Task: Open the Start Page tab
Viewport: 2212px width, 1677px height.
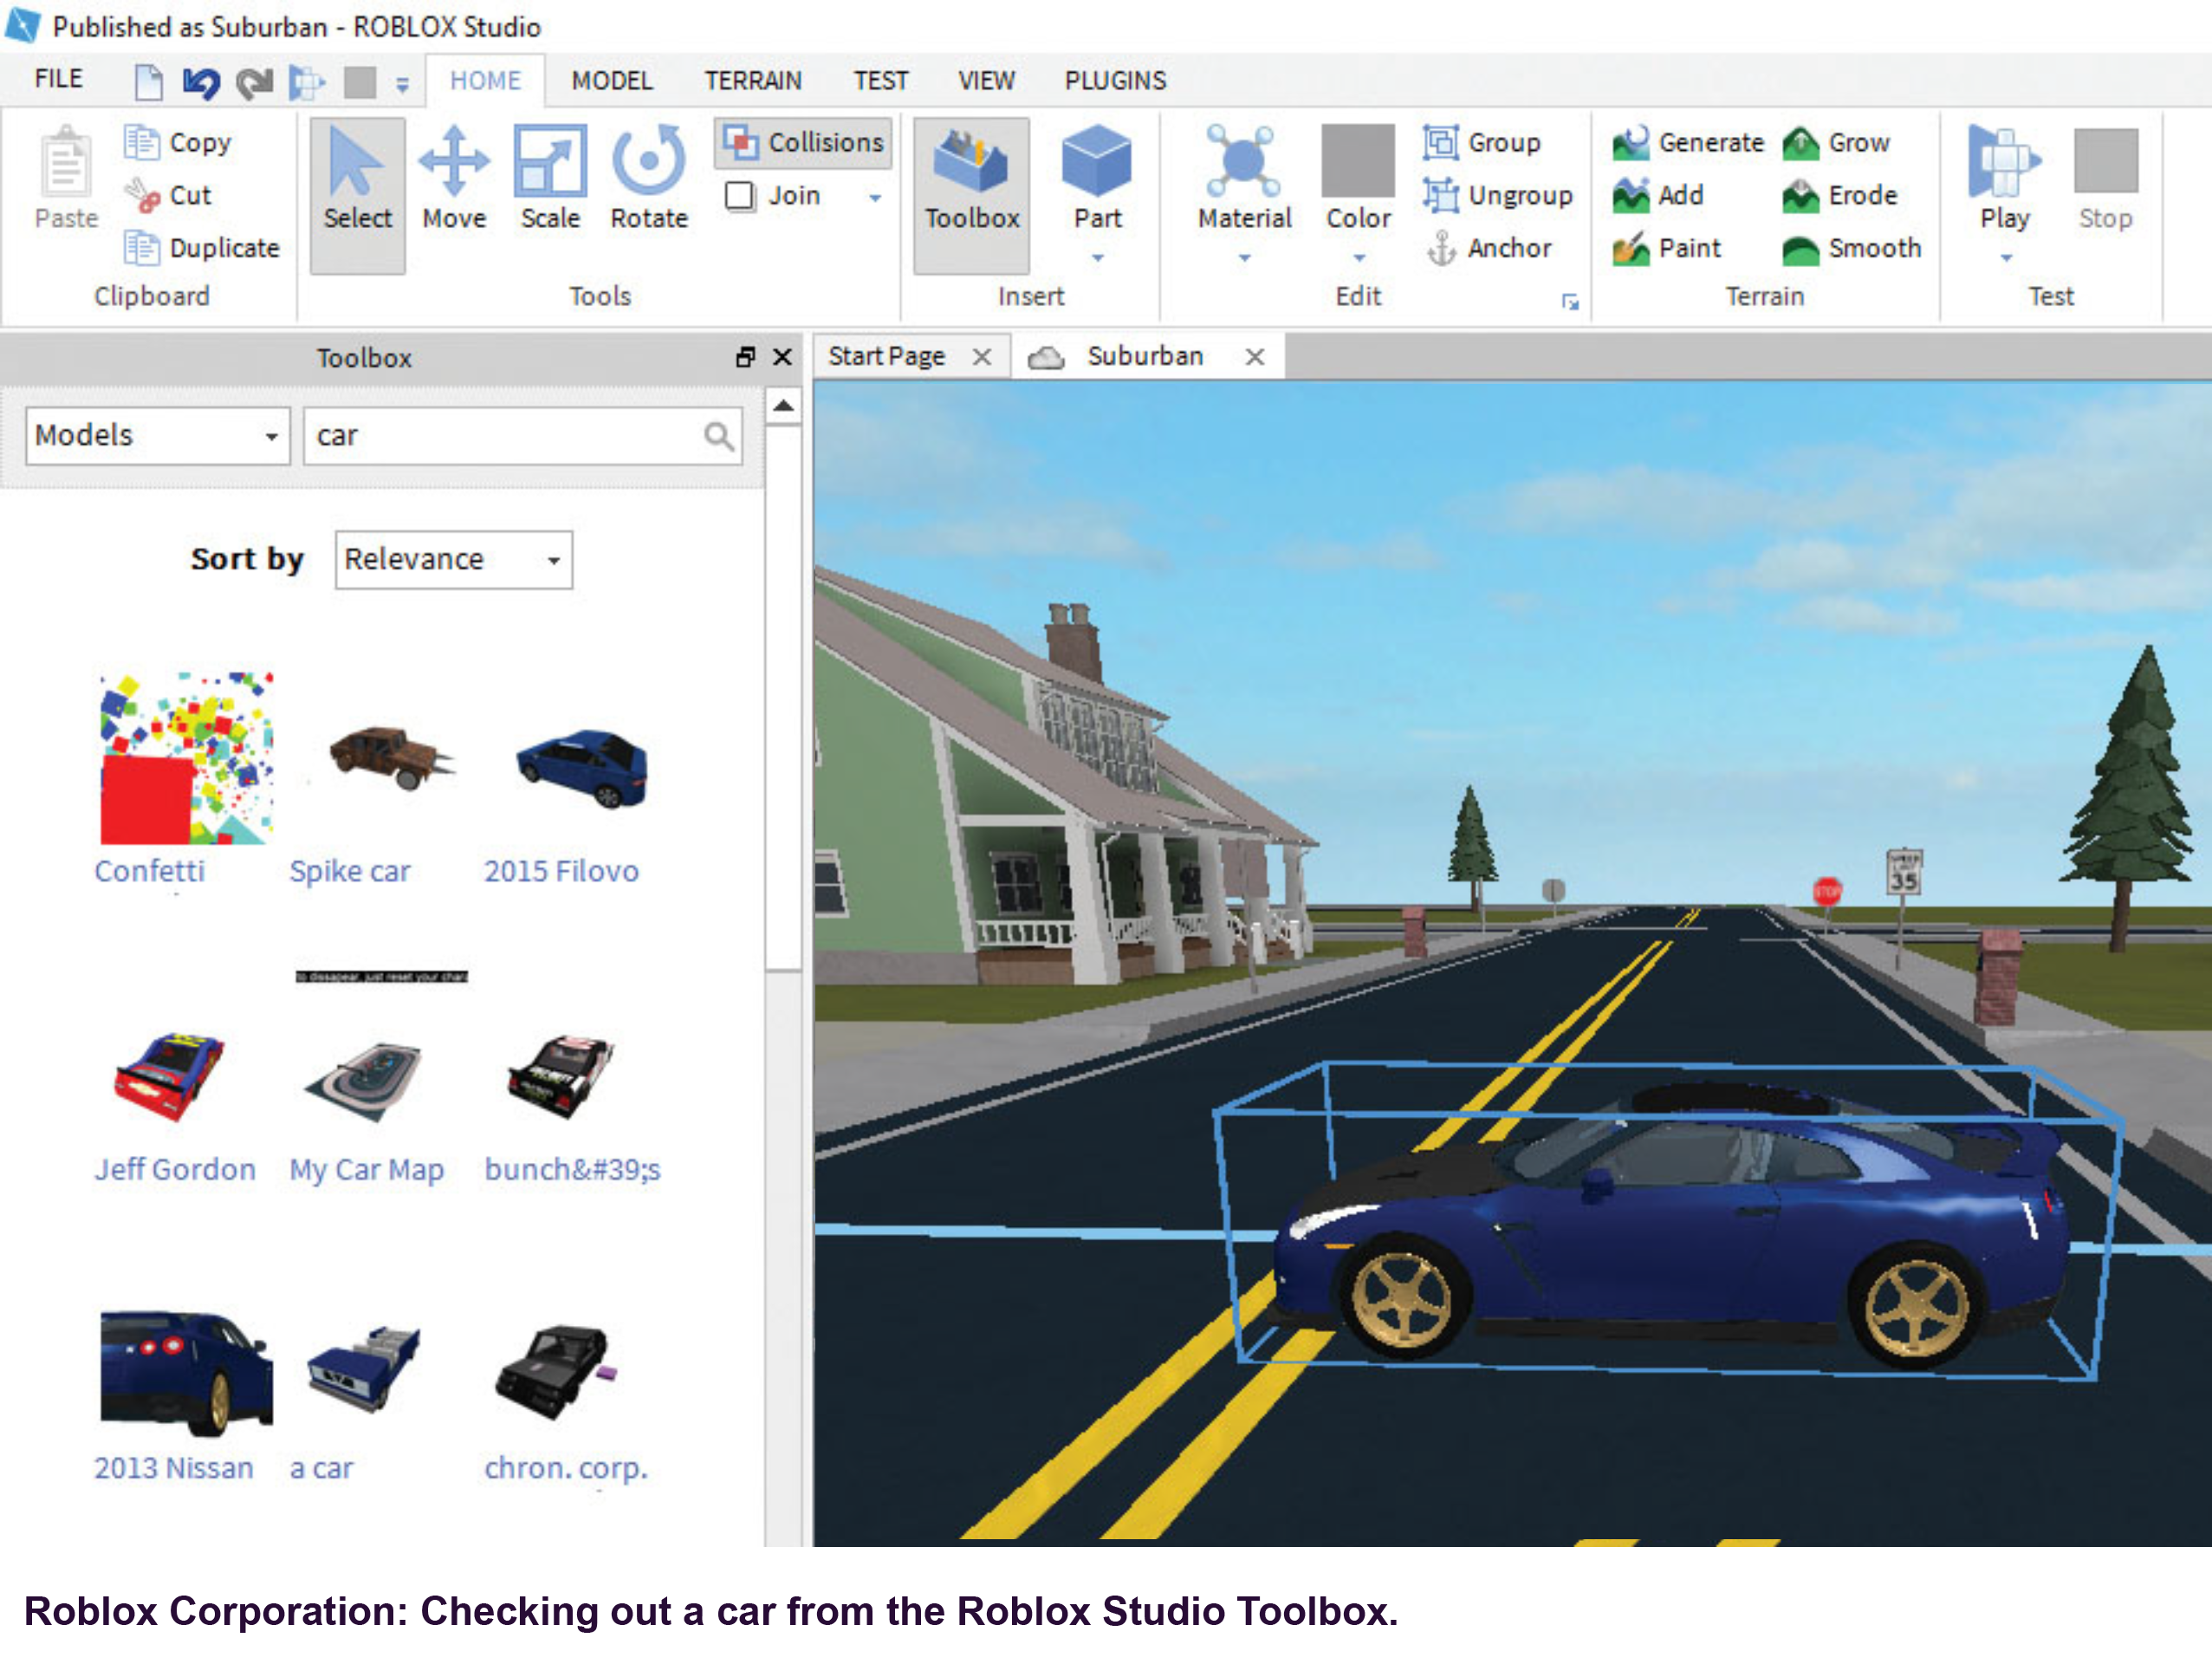Action: (885, 356)
